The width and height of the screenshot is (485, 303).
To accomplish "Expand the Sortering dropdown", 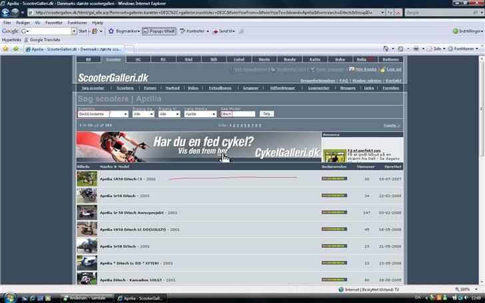I will click(102, 114).
